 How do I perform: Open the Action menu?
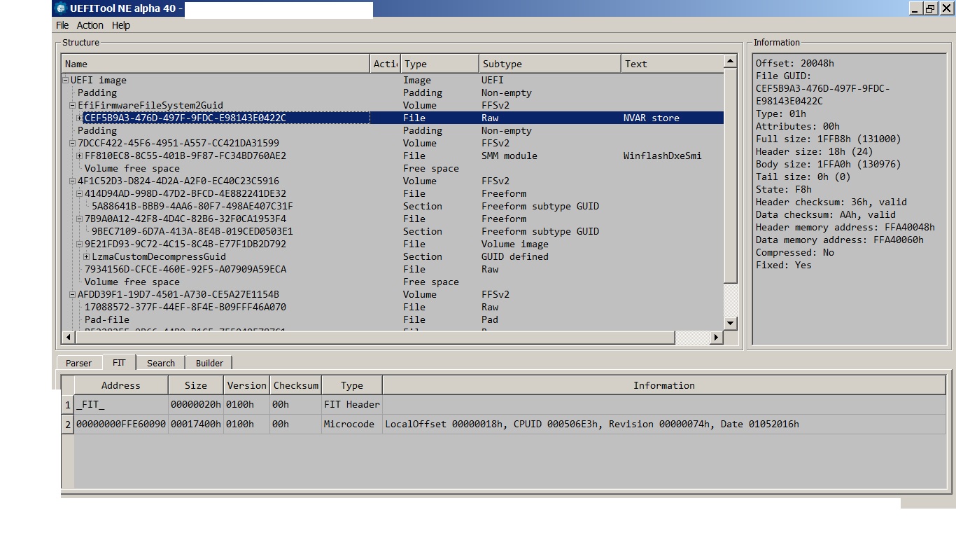pos(90,25)
